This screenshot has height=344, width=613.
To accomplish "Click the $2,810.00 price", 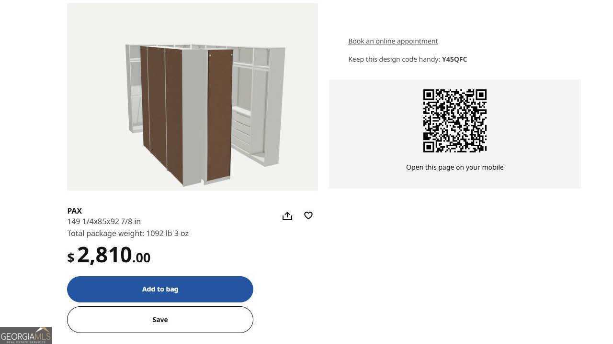I will pos(109,255).
